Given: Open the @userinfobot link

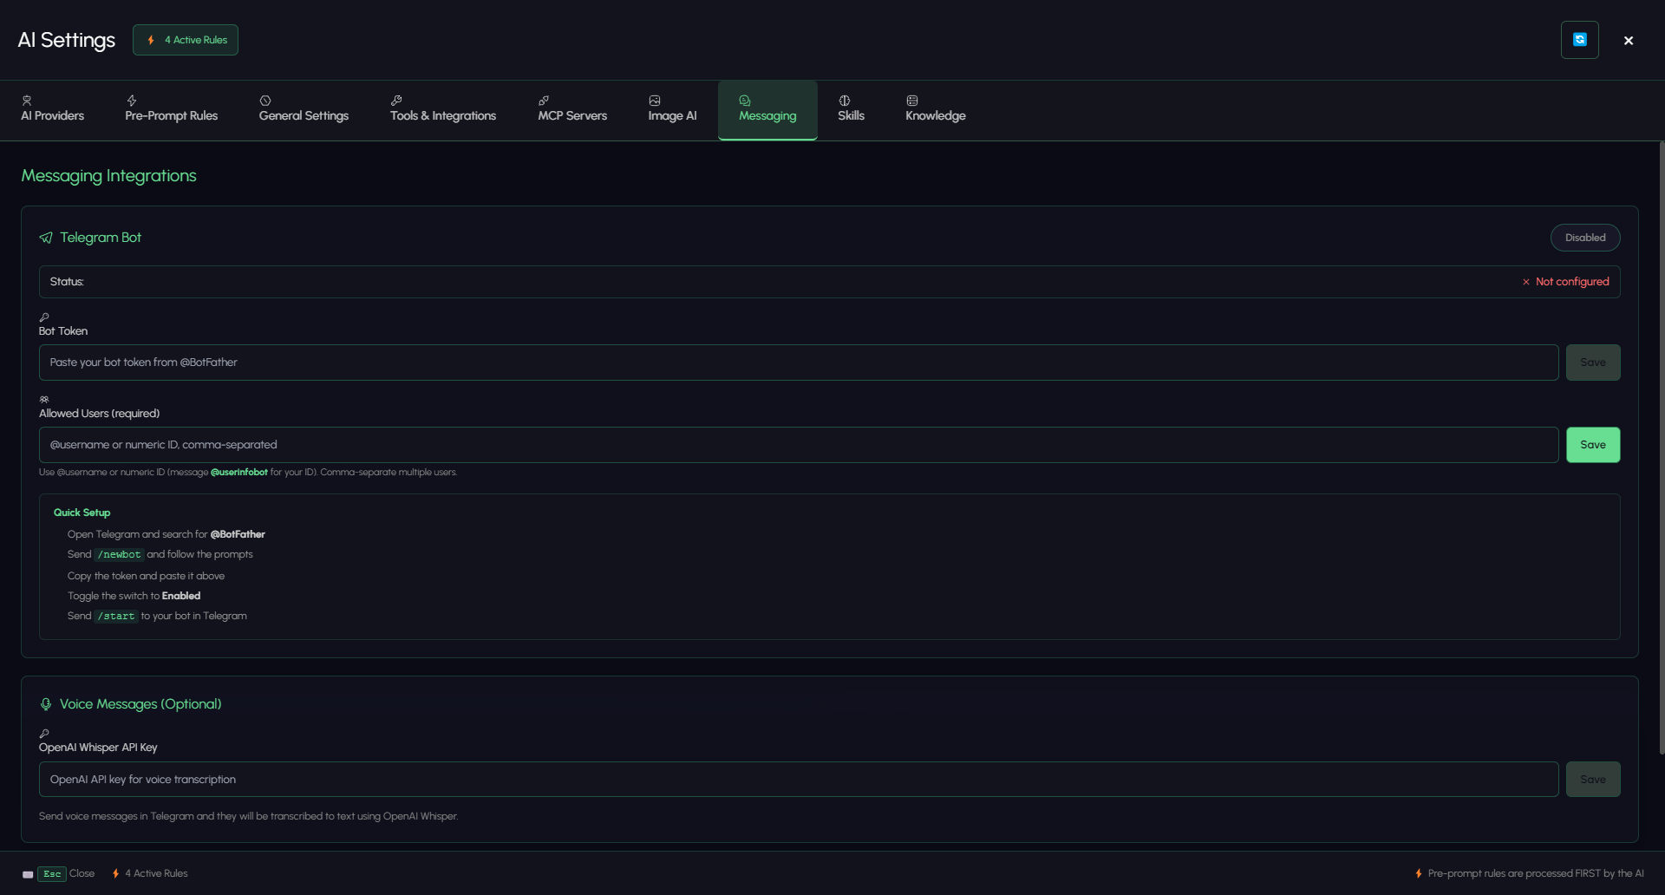Looking at the screenshot, I should [239, 473].
